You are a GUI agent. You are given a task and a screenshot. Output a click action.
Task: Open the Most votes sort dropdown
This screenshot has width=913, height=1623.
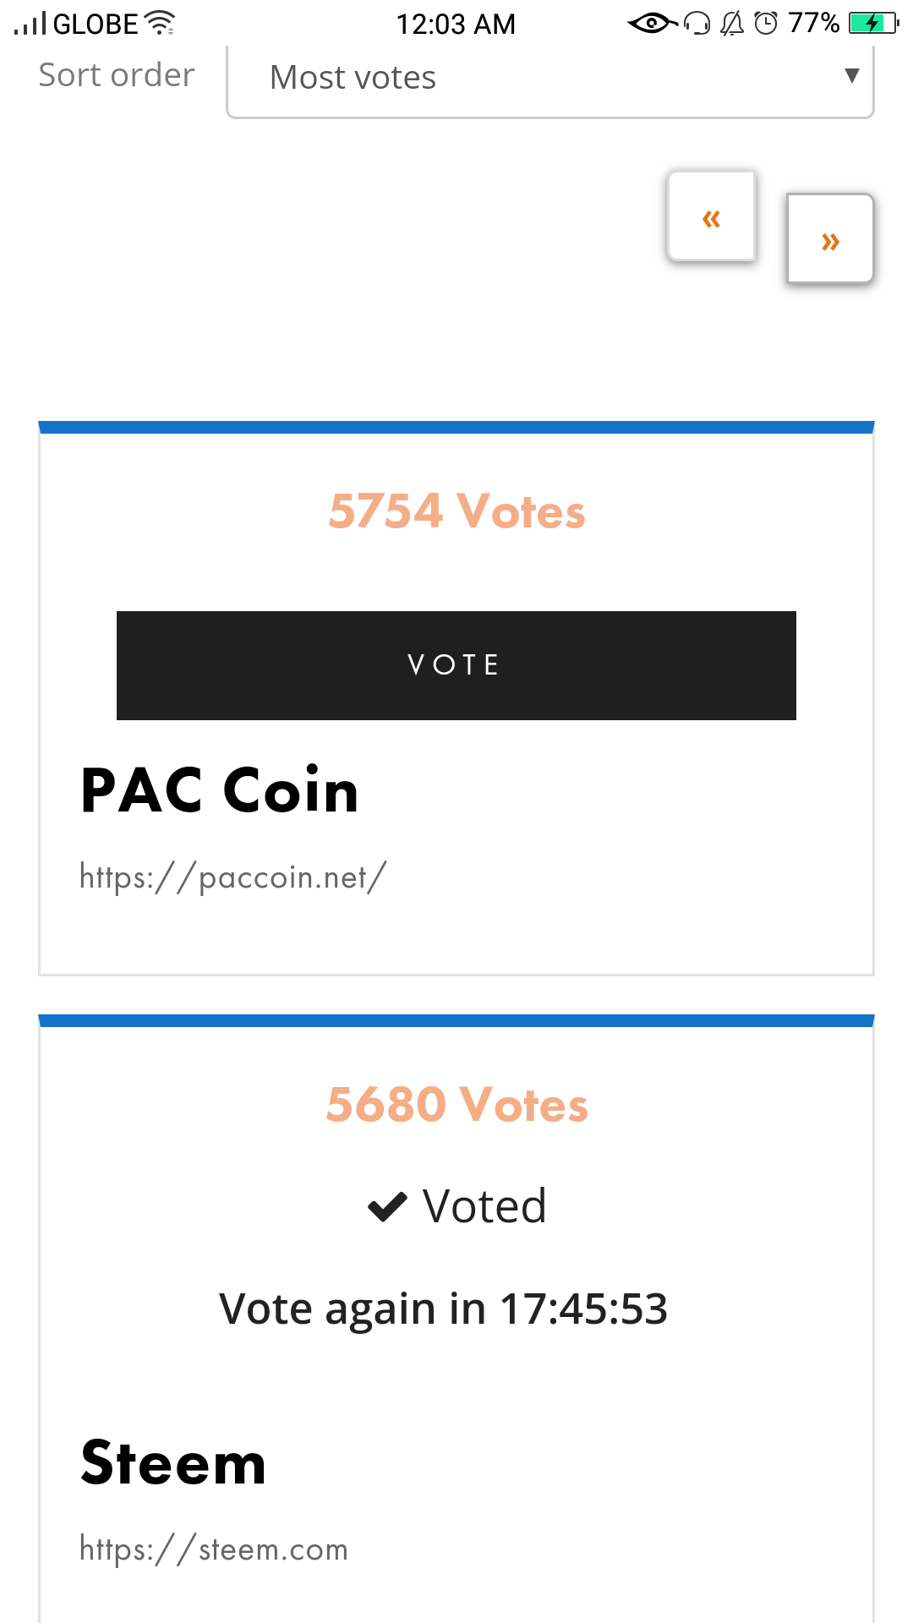click(x=549, y=78)
